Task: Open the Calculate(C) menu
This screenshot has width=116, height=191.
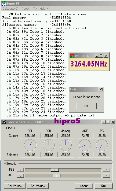Action: 10,9
